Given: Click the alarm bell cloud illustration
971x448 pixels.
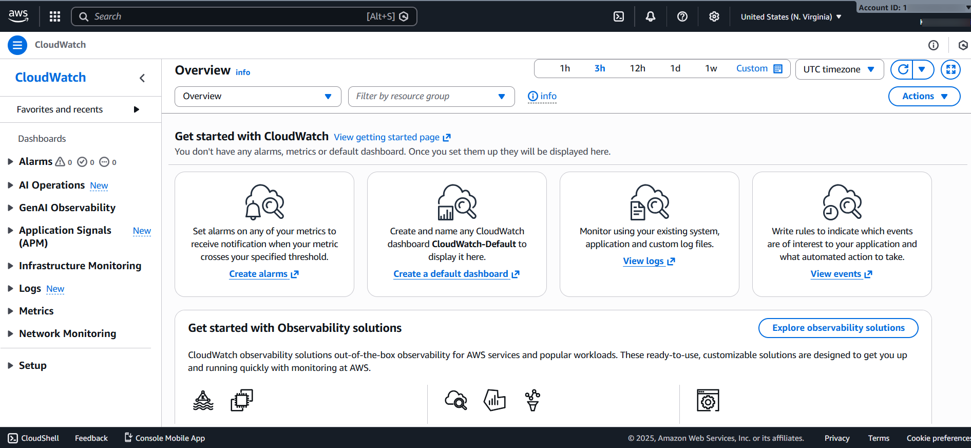Looking at the screenshot, I should click(264, 202).
